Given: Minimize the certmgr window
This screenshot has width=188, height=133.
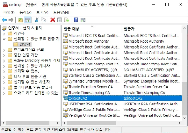Looking at the screenshot, I should pyautogui.click(x=154, y=5).
